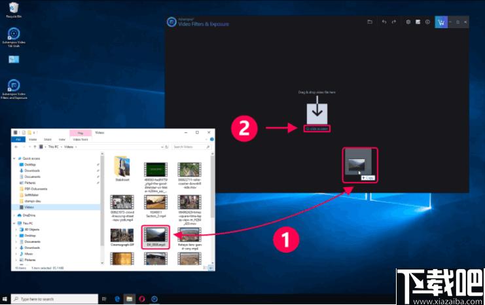Open File Explorer from the taskbar
485x305 pixels.
pyautogui.click(x=130, y=299)
